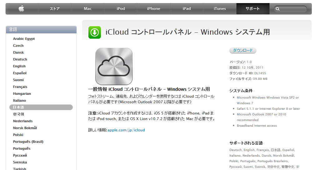Click the 投稿日: 12 10月, 2011 text

pos(246,67)
